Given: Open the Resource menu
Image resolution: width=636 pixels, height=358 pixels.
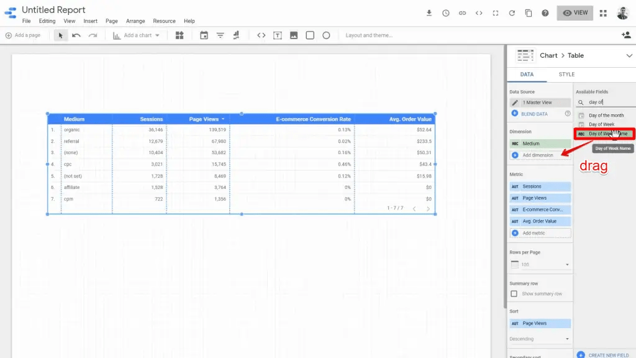Looking at the screenshot, I should (x=164, y=21).
